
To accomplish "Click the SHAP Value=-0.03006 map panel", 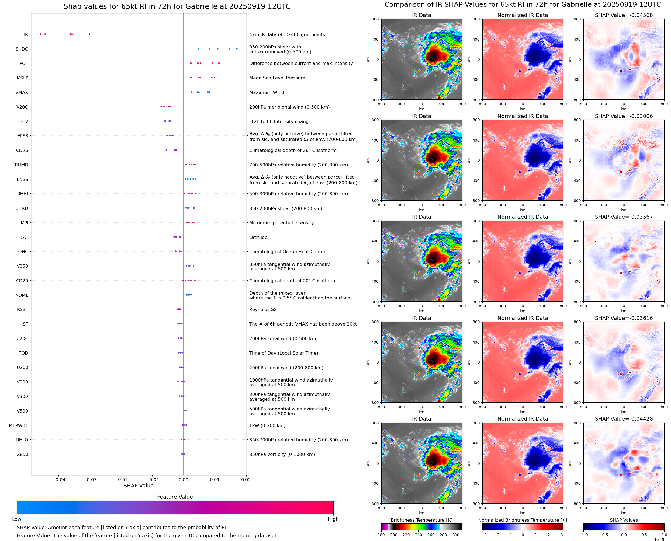I will tap(624, 160).
